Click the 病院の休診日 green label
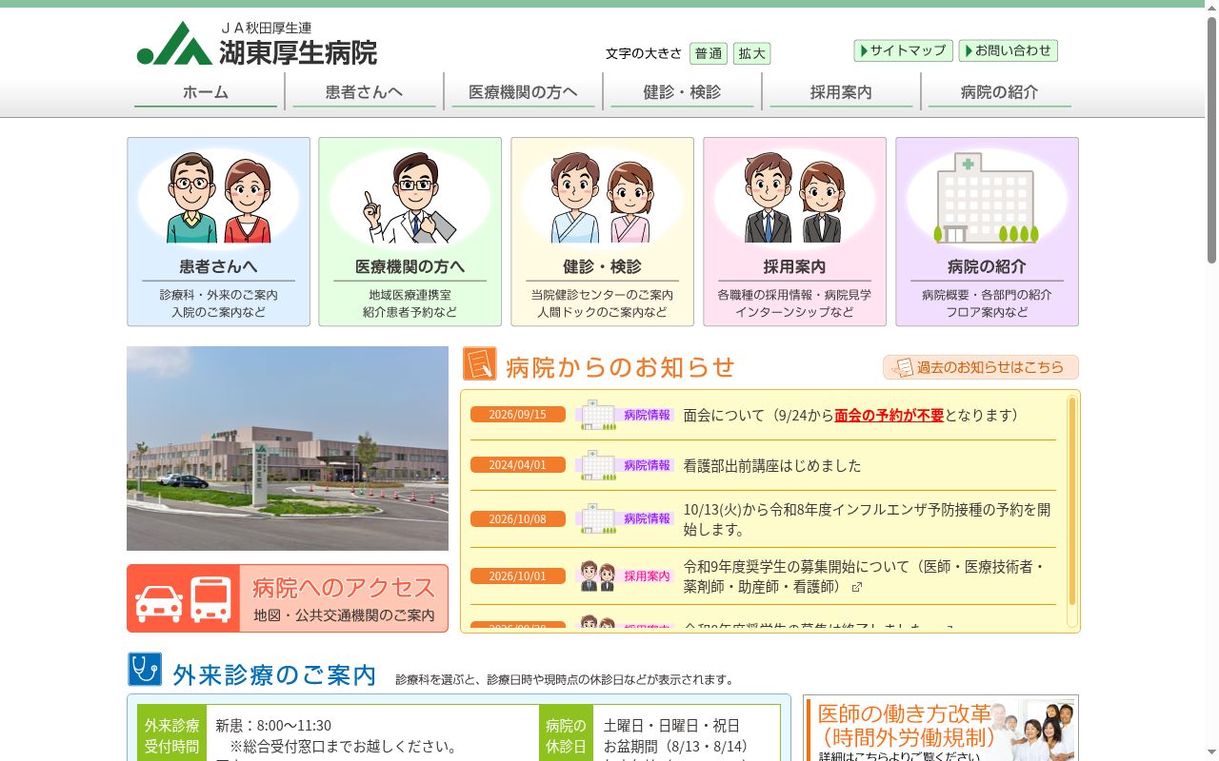This screenshot has width=1219, height=761. click(567, 734)
